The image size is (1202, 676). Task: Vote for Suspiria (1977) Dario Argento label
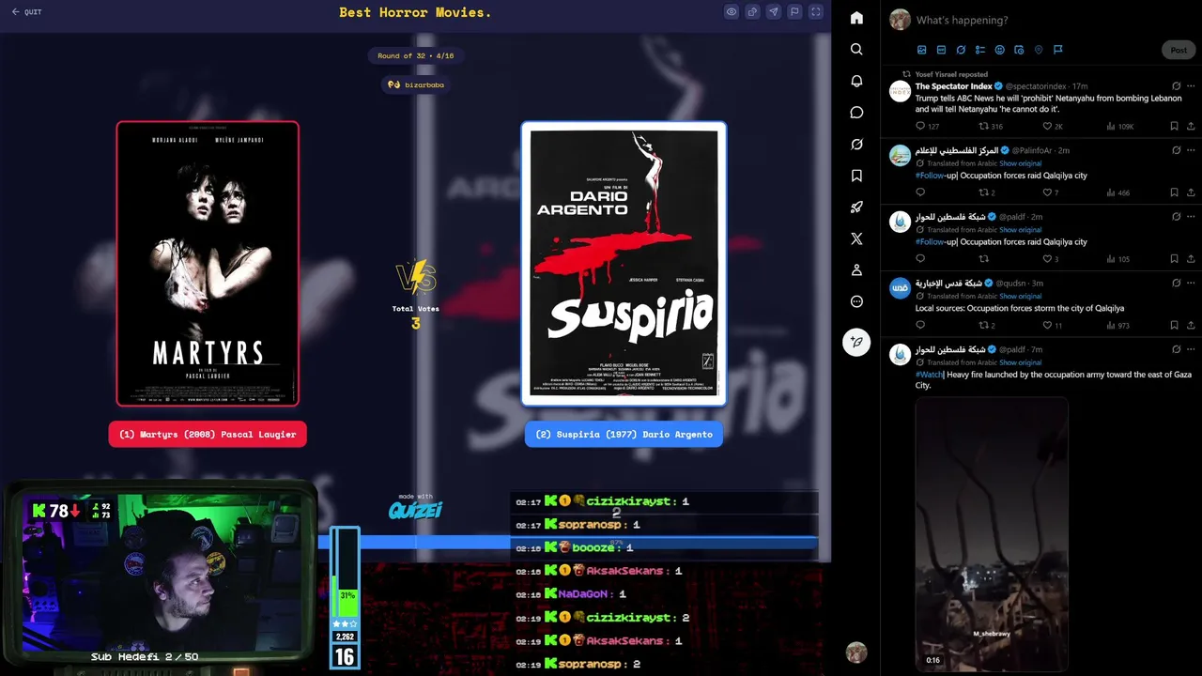[624, 434]
